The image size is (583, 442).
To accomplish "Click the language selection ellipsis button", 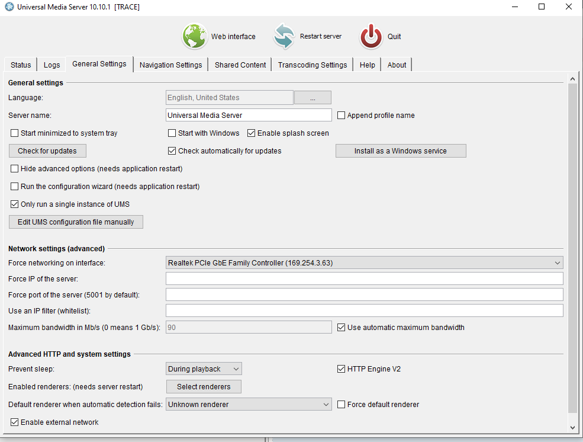I will pyautogui.click(x=313, y=98).
